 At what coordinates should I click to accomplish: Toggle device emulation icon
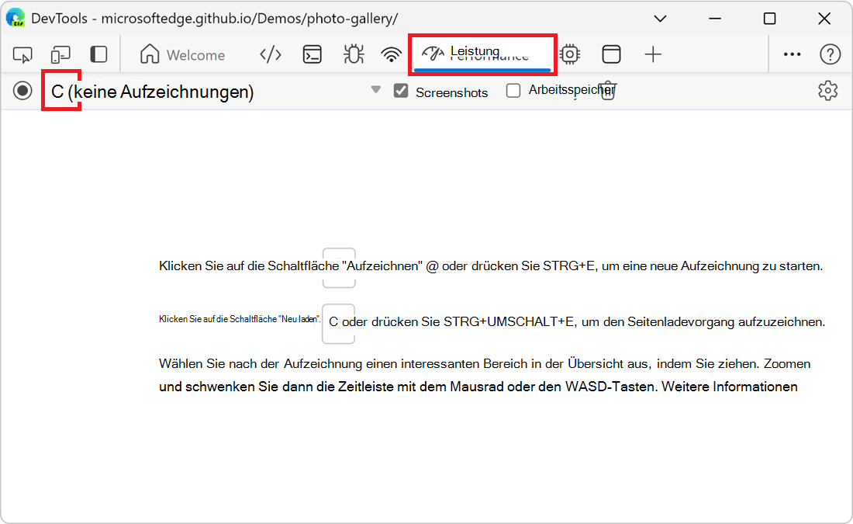point(60,54)
